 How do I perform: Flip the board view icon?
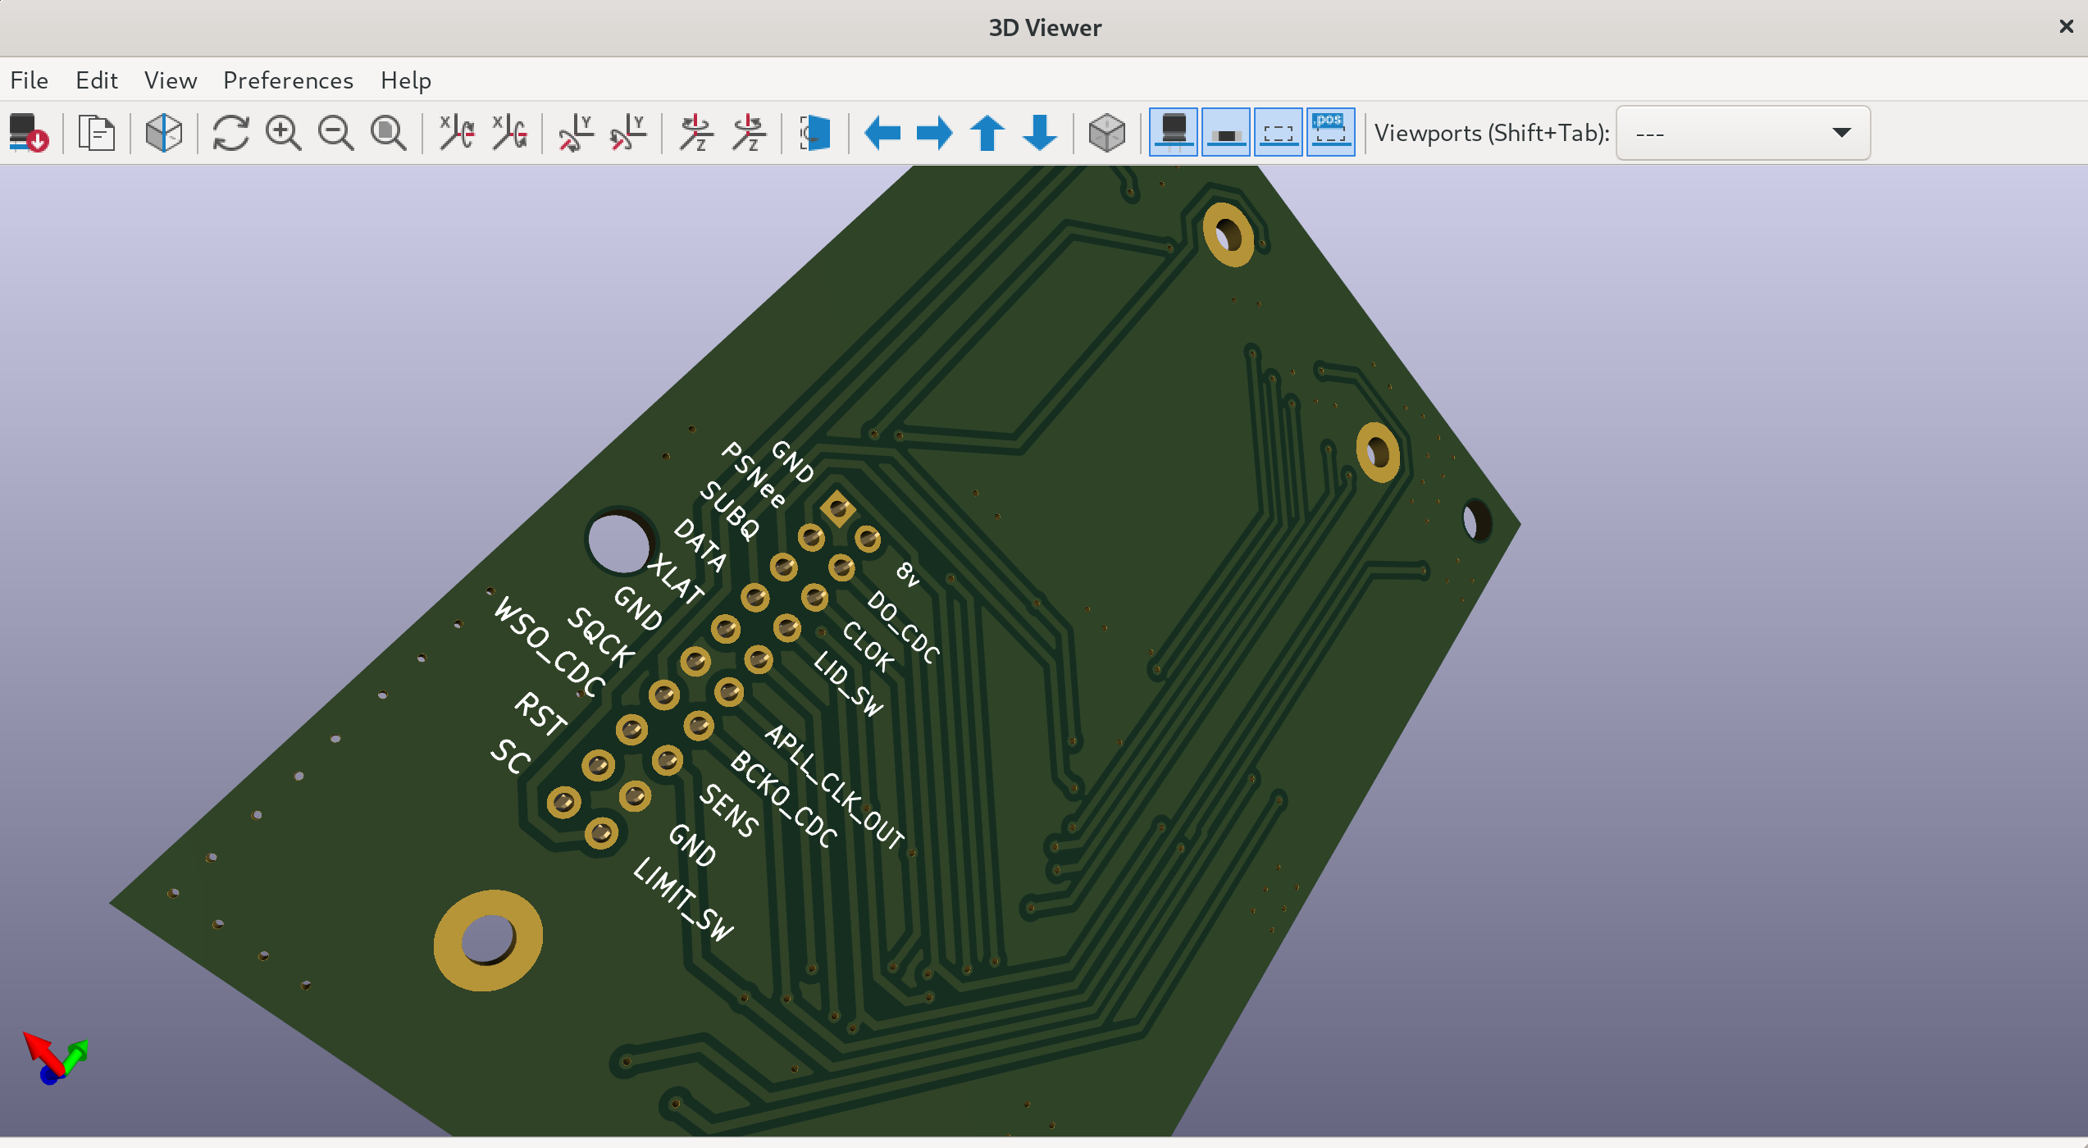click(814, 133)
